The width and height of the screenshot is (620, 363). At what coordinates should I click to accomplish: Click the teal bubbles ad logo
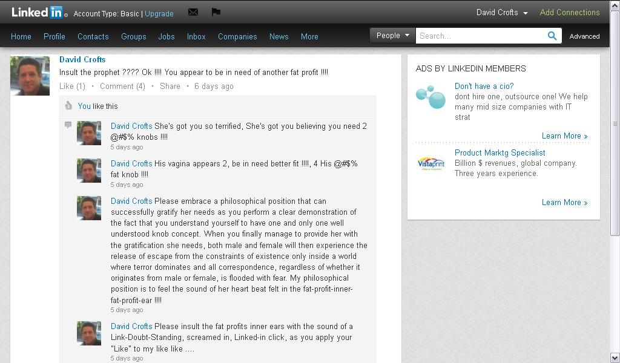pyautogui.click(x=430, y=96)
